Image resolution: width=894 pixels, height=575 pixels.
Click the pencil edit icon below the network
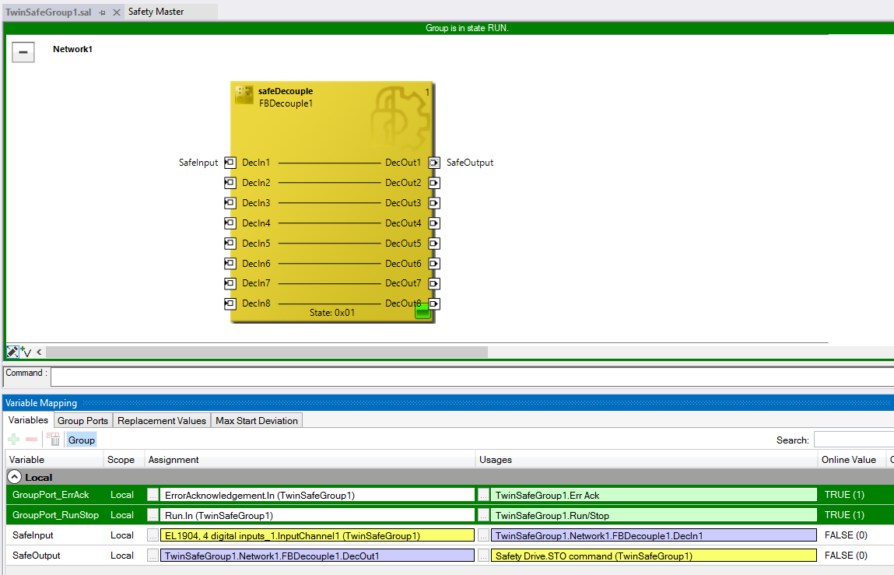point(12,352)
